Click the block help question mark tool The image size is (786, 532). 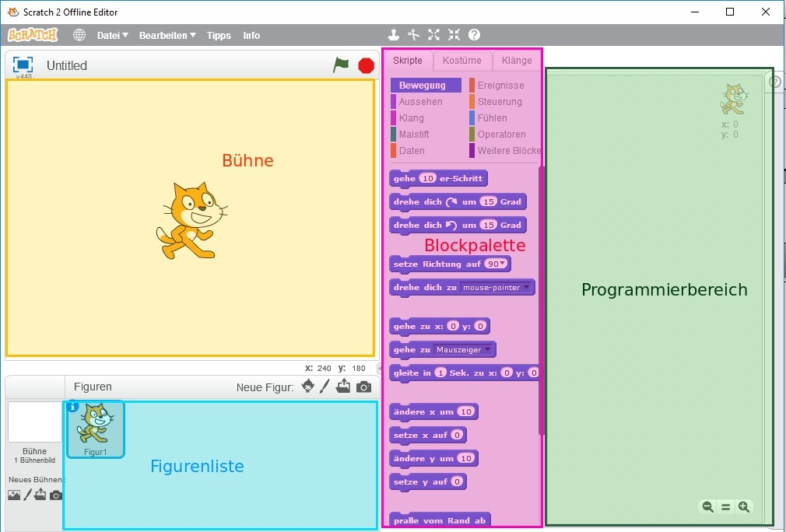474,34
